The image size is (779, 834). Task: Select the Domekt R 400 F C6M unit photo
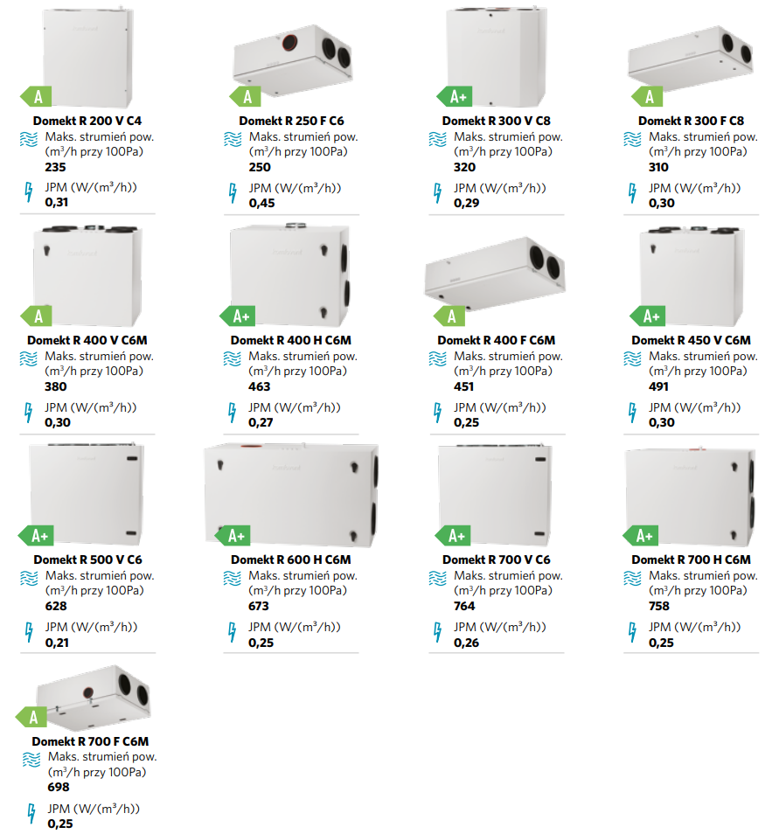(x=495, y=274)
